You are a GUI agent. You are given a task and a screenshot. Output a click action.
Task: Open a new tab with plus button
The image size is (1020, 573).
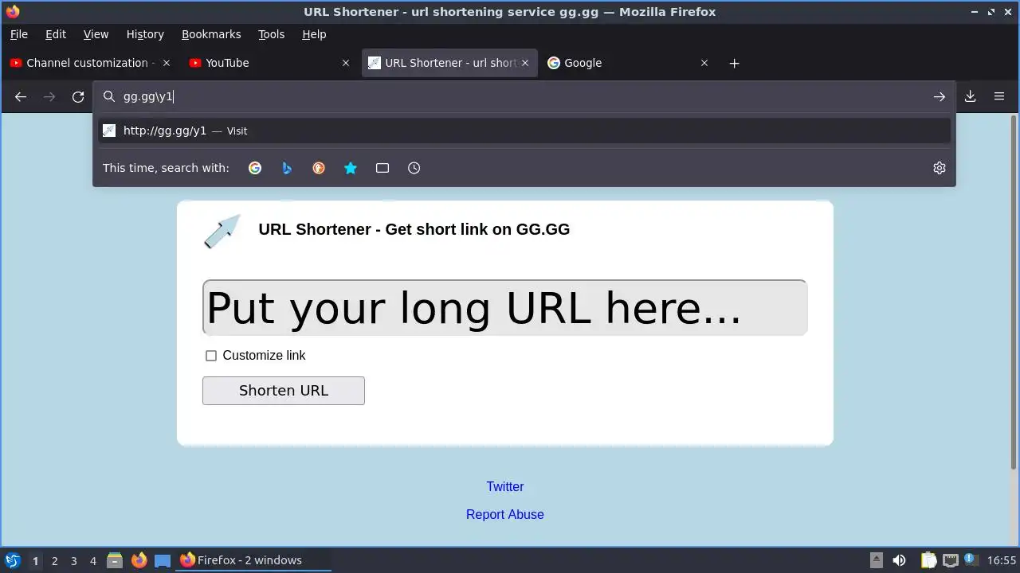pos(735,63)
